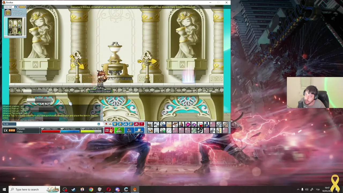Toggle the mini map size with the gray button
Image resolution: width=343 pixels, height=193 pixels.
[x=18, y=7]
